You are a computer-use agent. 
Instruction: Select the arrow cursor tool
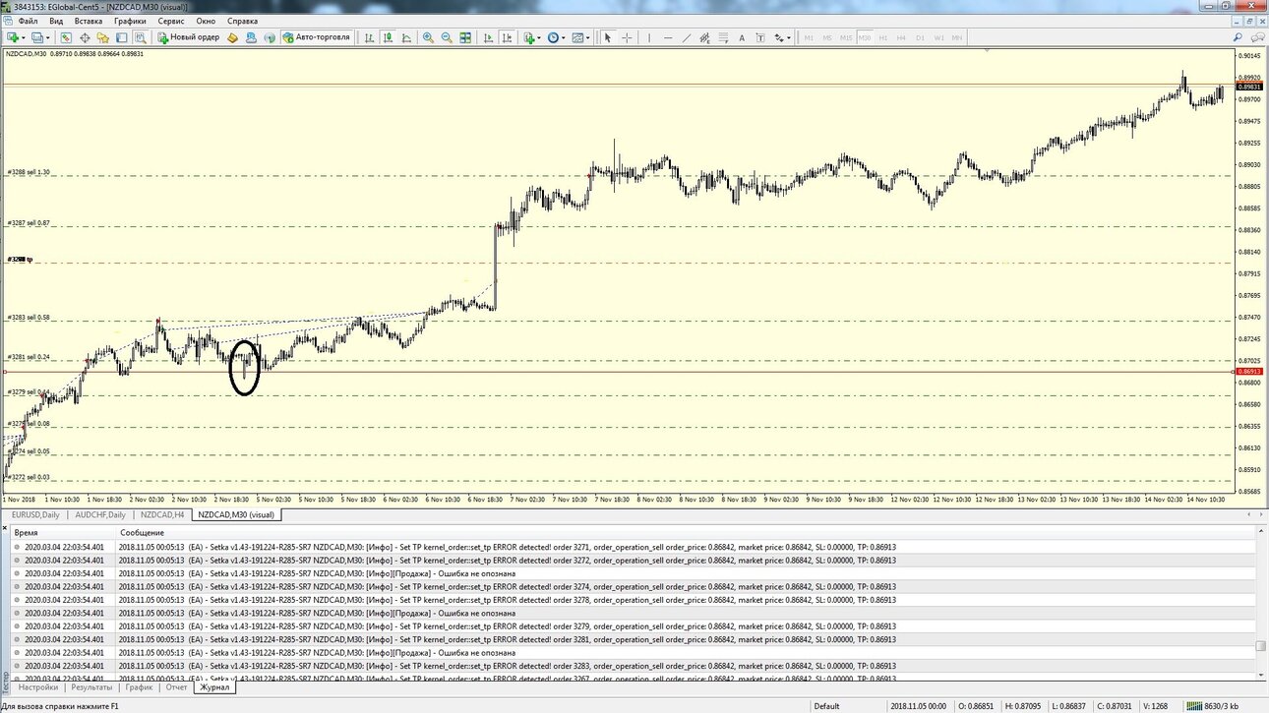607,37
